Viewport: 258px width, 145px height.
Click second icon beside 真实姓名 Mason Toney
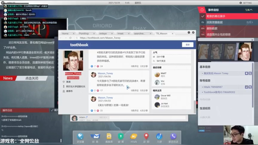[x=250, y=73]
